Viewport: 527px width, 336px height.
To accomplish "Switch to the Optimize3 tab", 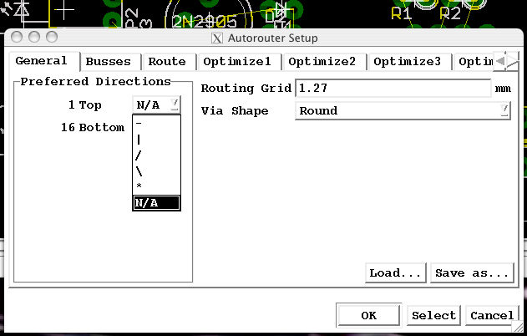I will 410,62.
